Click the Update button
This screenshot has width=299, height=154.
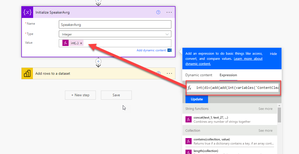click(x=197, y=99)
